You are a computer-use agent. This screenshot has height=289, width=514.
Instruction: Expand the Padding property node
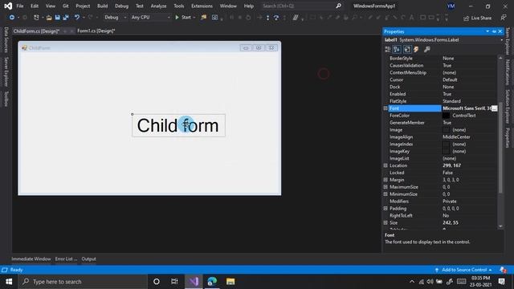(385, 209)
